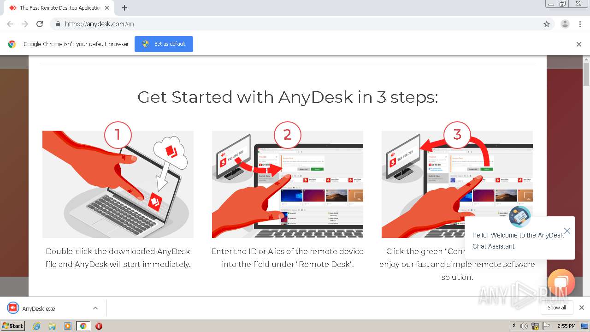Click the page vertical scrollbar thumb
Screen dimensions: 590x332
pyautogui.click(x=586, y=74)
